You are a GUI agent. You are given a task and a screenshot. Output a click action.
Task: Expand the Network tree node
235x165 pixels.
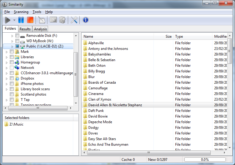(7, 68)
